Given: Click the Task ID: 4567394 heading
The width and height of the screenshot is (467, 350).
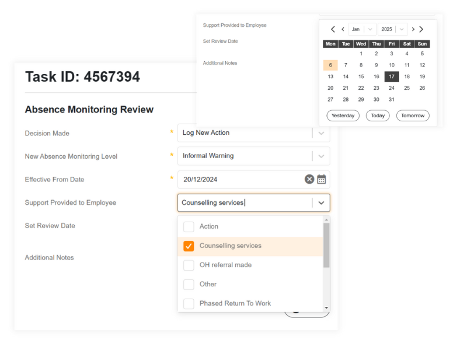Looking at the screenshot, I should (82, 77).
